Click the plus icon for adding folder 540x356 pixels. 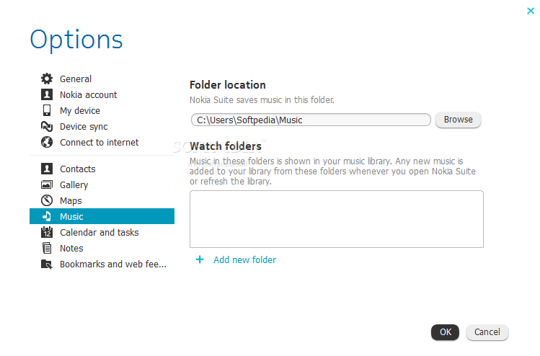click(200, 259)
